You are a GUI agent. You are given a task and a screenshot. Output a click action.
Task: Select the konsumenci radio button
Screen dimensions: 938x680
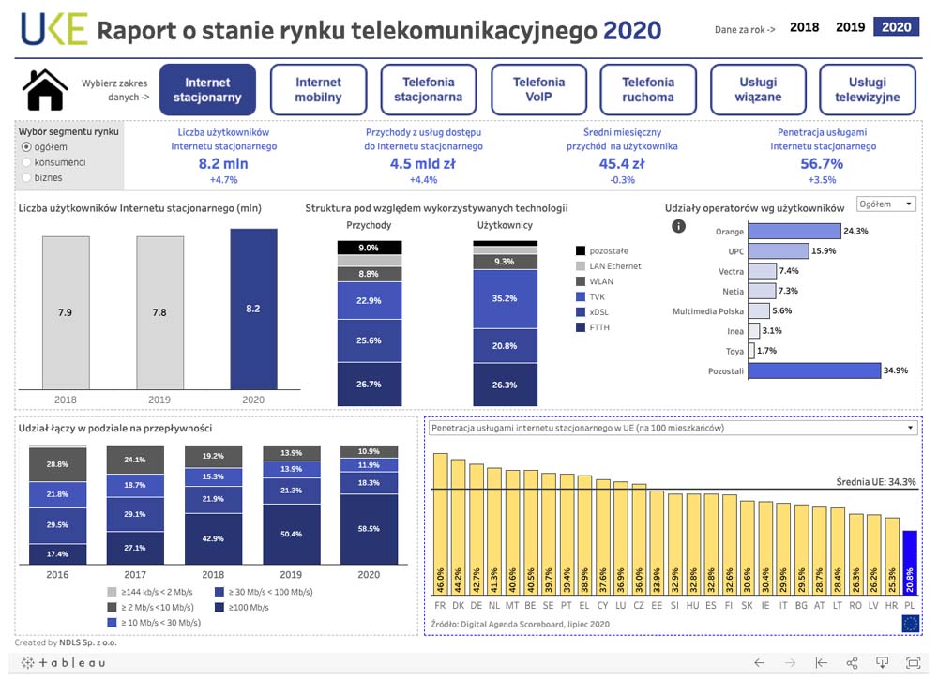tap(26, 162)
